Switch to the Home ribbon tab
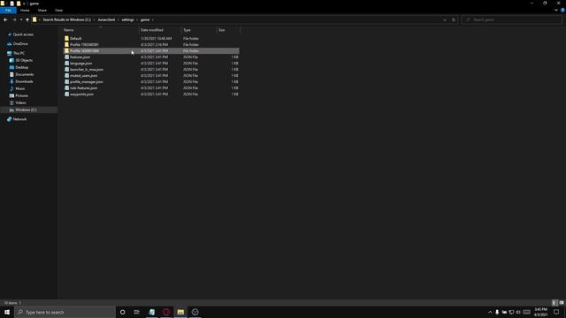 [x=25, y=11]
